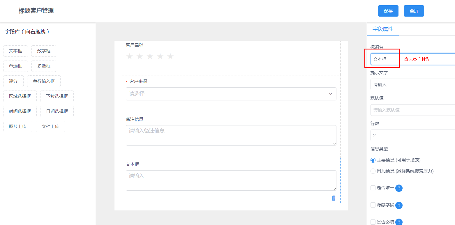Screen dimensions: 455x225
Task: Click the 客户星级 field label
Action: pos(135,45)
